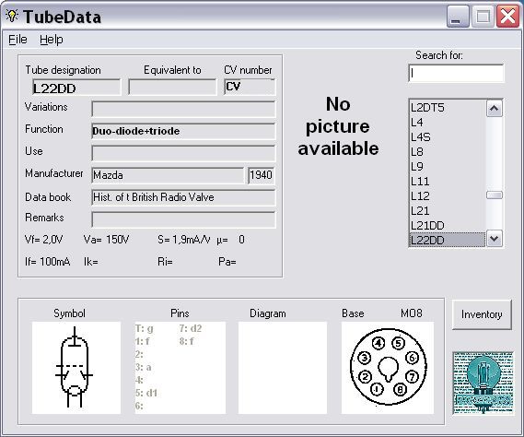
Task: Click the tube logo image below Inventory
Action: coord(483,384)
